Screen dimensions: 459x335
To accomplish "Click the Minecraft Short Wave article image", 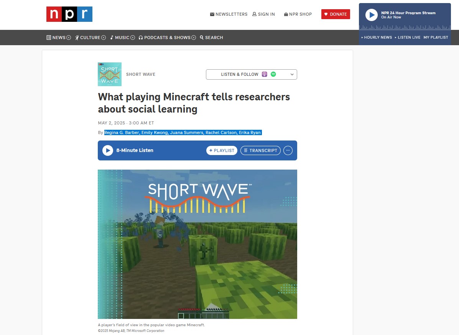I will tap(197, 244).
